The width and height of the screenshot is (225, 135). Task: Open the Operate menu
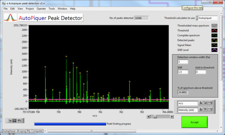41,9
